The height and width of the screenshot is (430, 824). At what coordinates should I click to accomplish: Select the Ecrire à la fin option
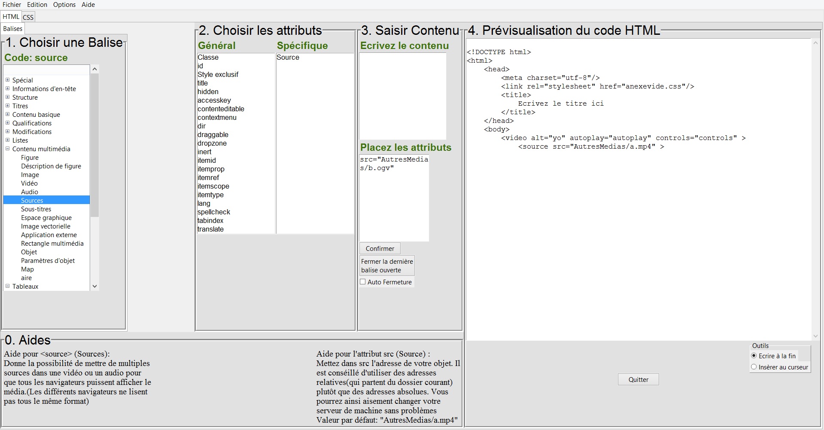coord(754,356)
